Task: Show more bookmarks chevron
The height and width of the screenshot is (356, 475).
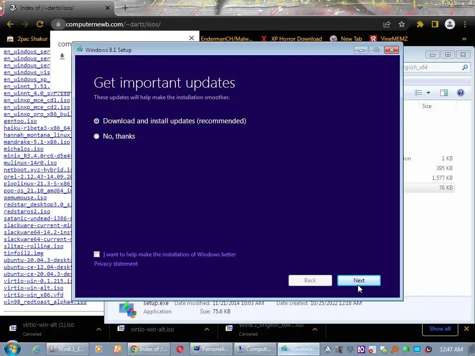Action: coord(464,39)
